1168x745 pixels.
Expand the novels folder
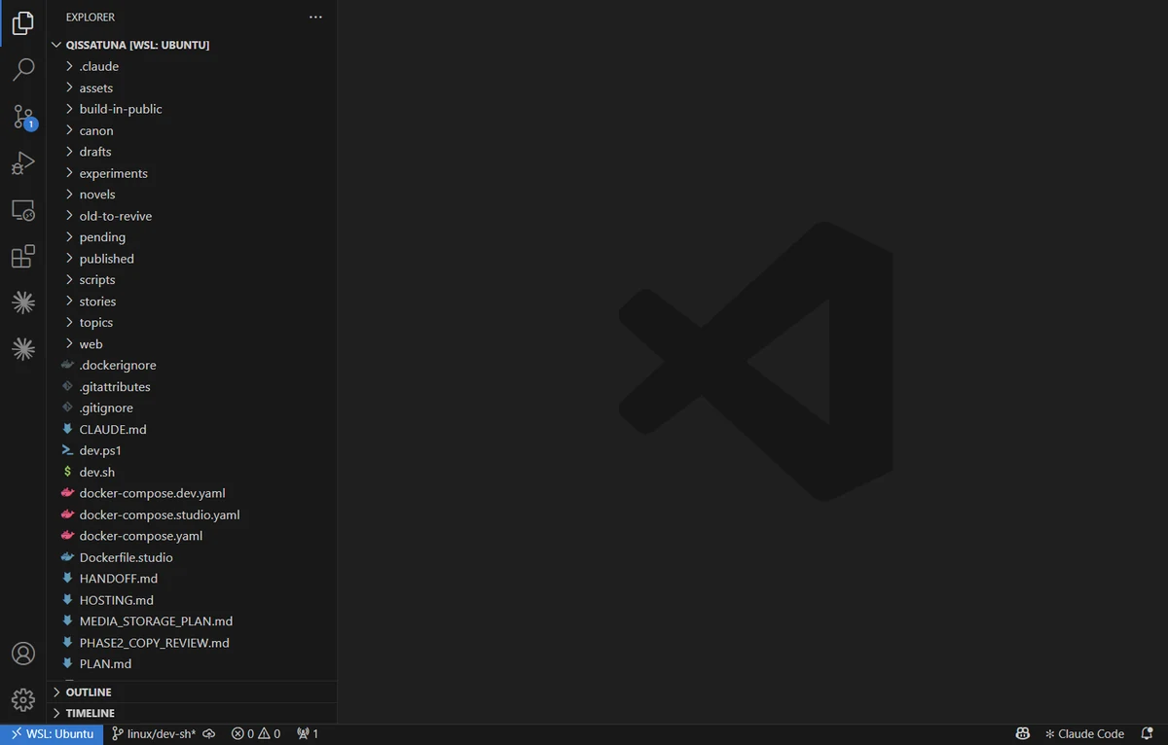tap(192, 195)
